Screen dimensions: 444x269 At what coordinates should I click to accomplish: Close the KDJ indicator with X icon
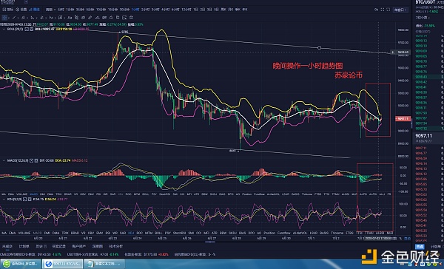tap(29, 199)
